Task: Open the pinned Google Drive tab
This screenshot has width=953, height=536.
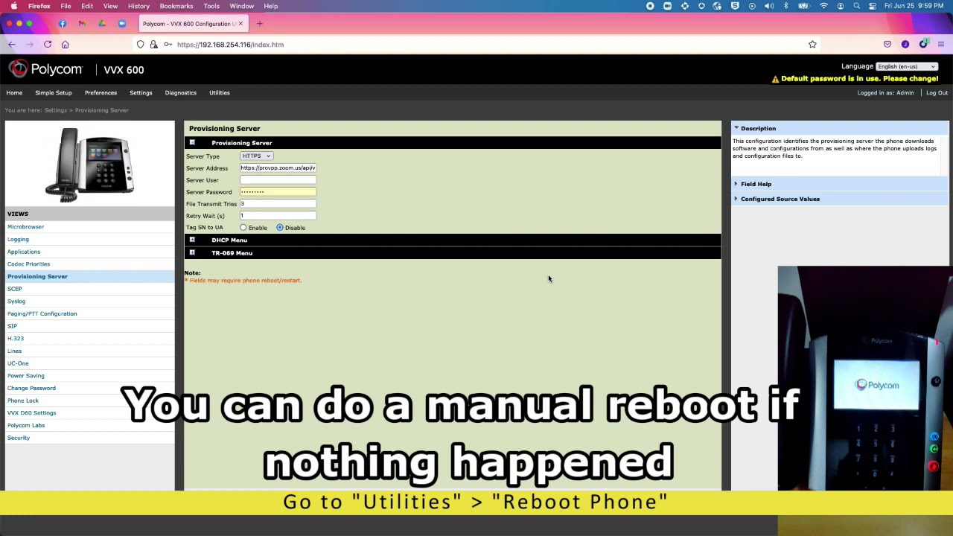Action: [102, 24]
